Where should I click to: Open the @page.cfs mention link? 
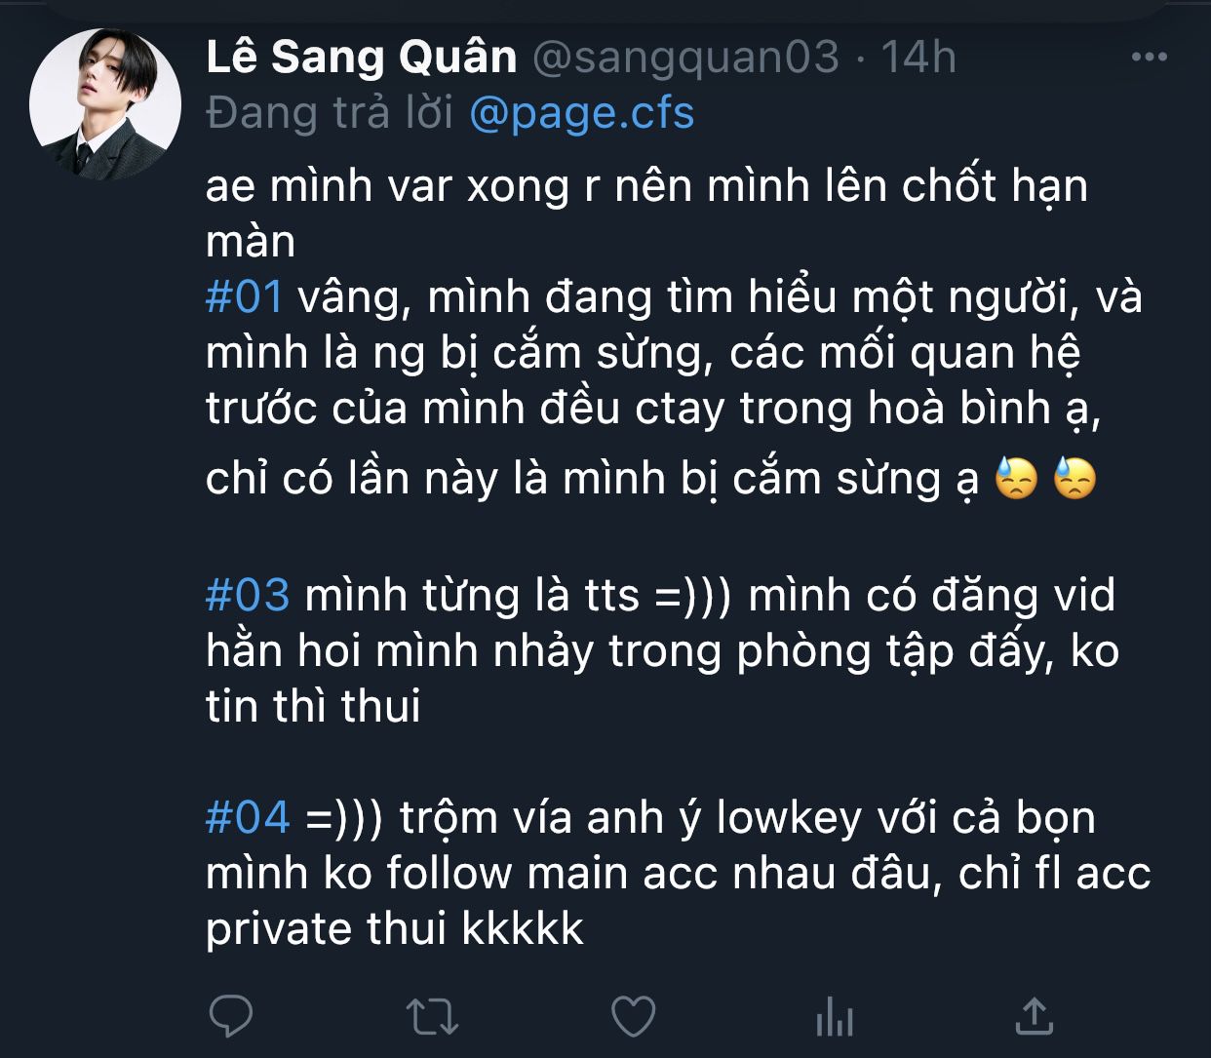click(581, 113)
